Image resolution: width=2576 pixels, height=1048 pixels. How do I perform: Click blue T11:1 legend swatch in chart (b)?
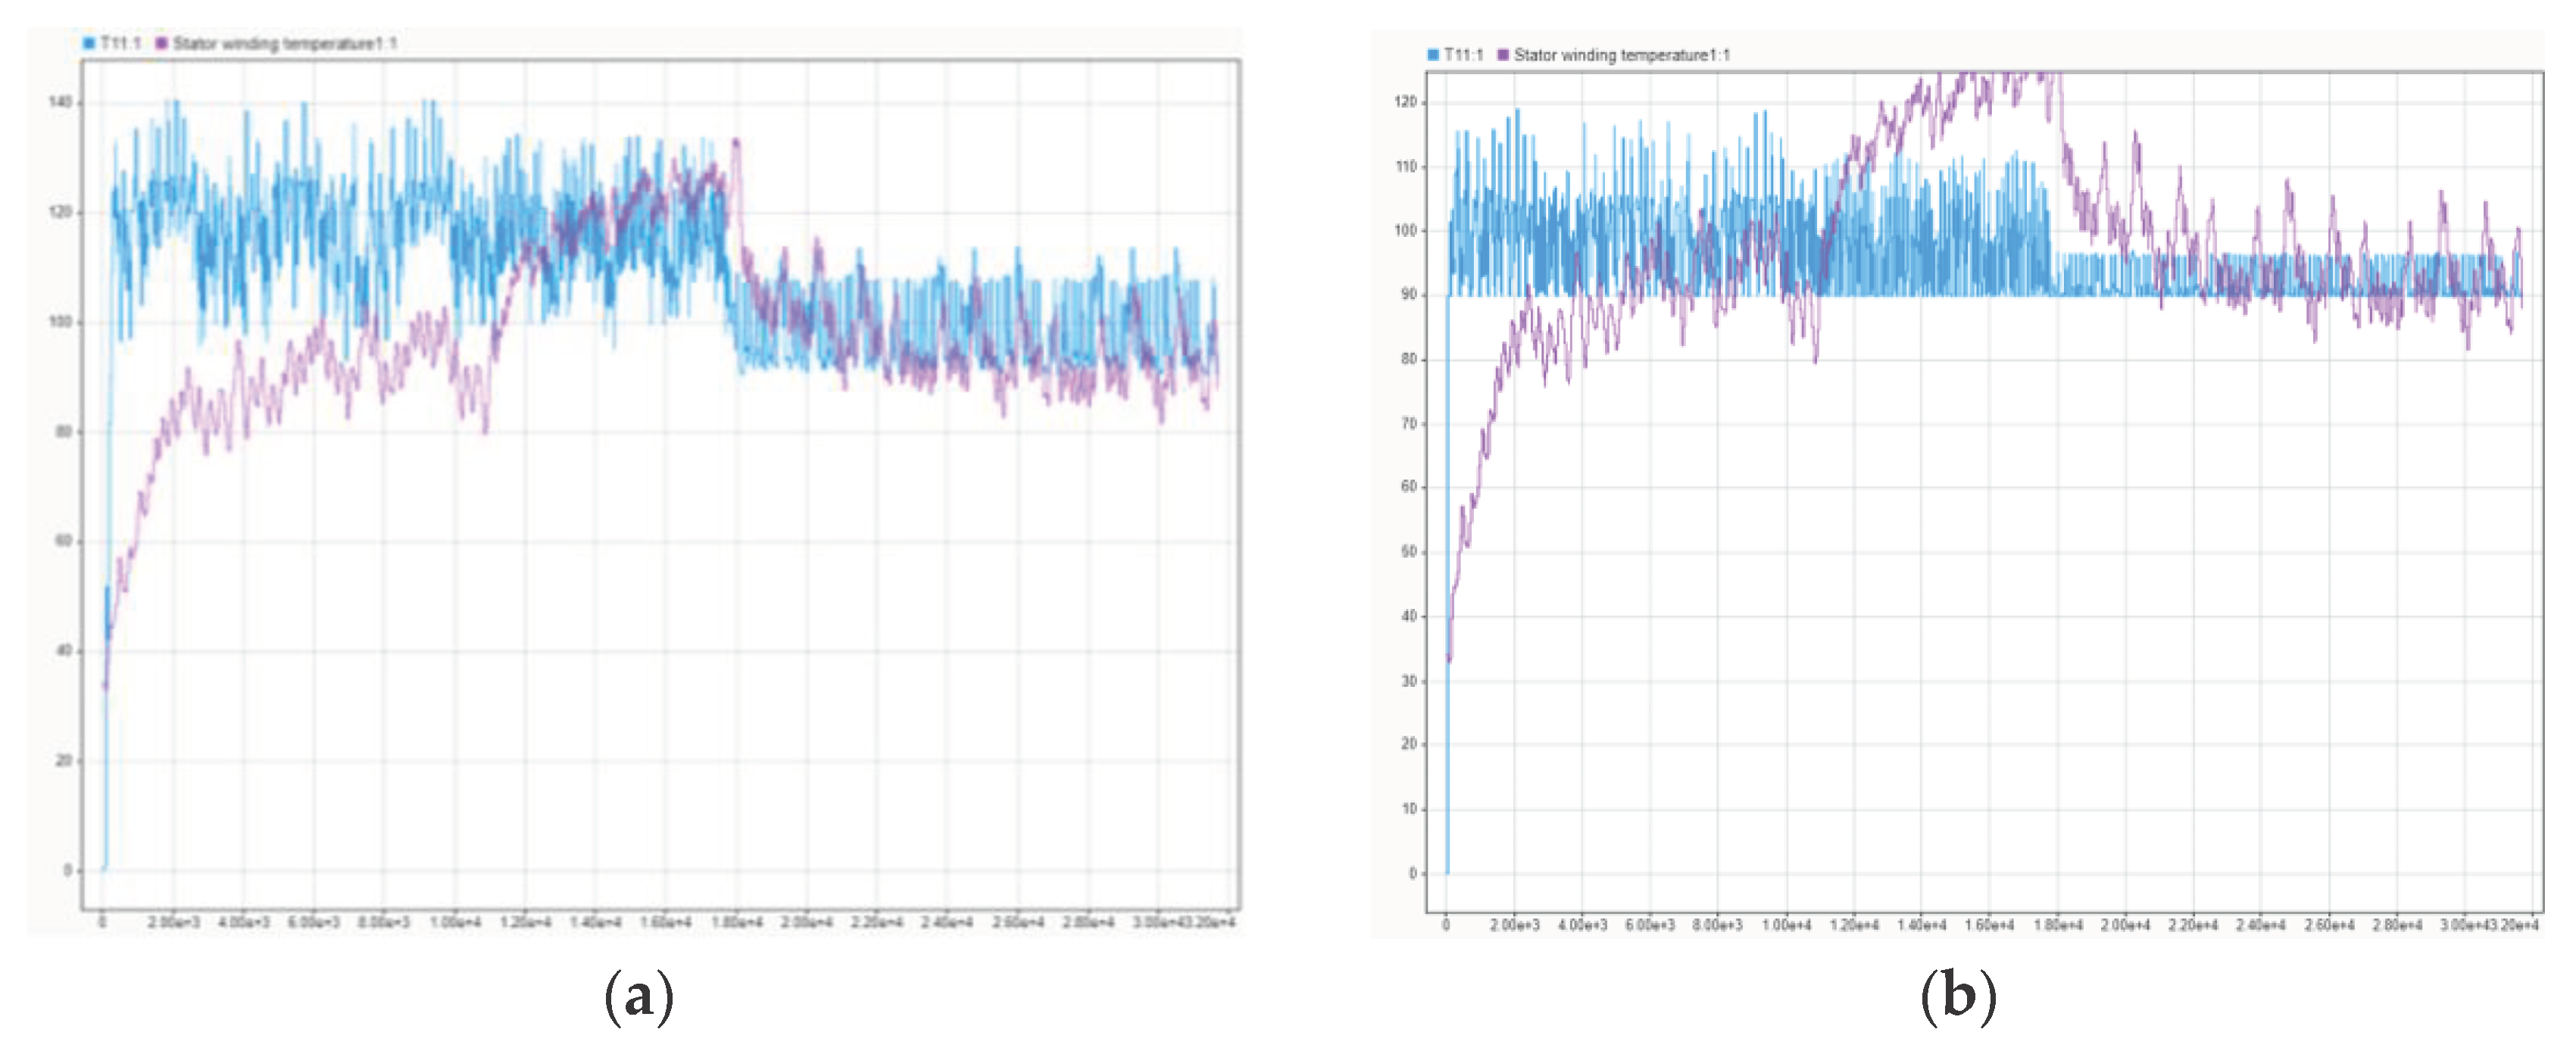tap(1433, 55)
